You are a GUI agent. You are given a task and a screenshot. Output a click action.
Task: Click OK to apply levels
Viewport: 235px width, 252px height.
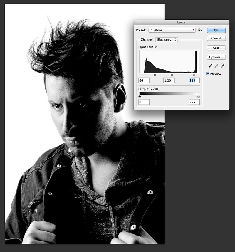coord(216,30)
